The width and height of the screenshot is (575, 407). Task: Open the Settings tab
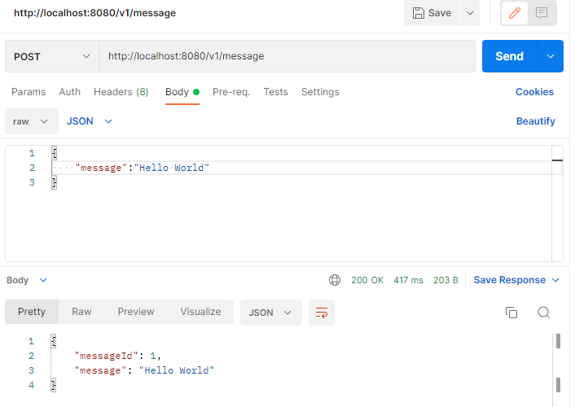[320, 92]
